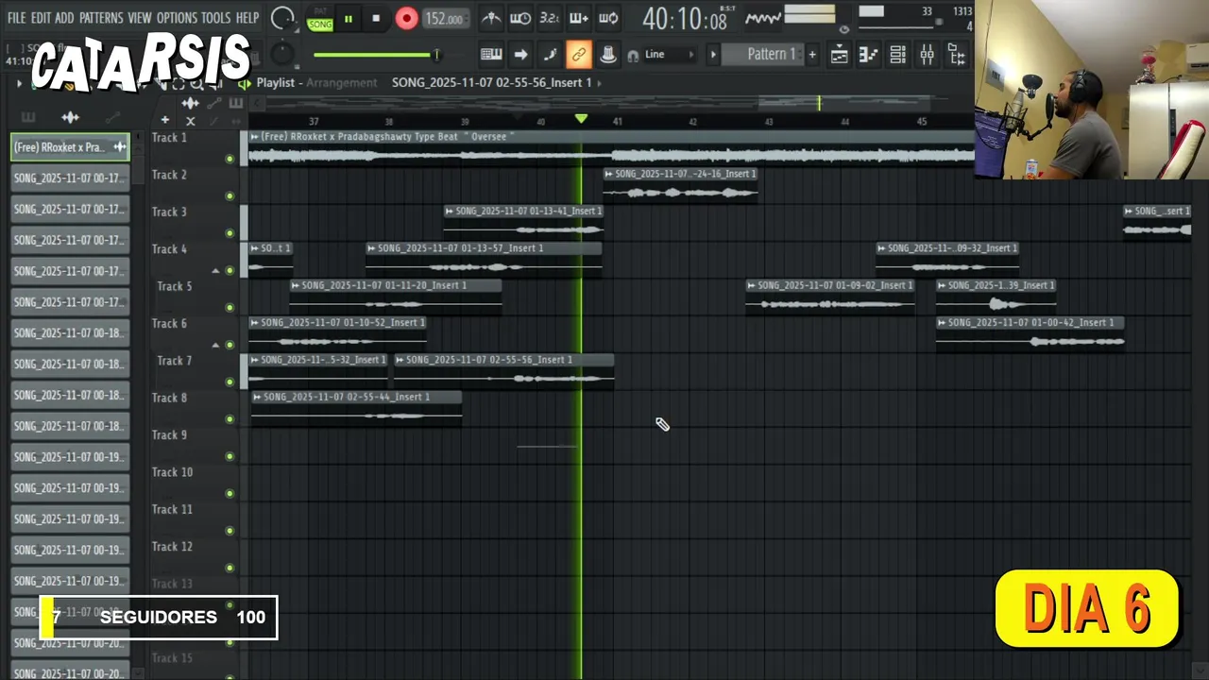Open the ADD menu
1209x680 pixels.
(x=64, y=18)
